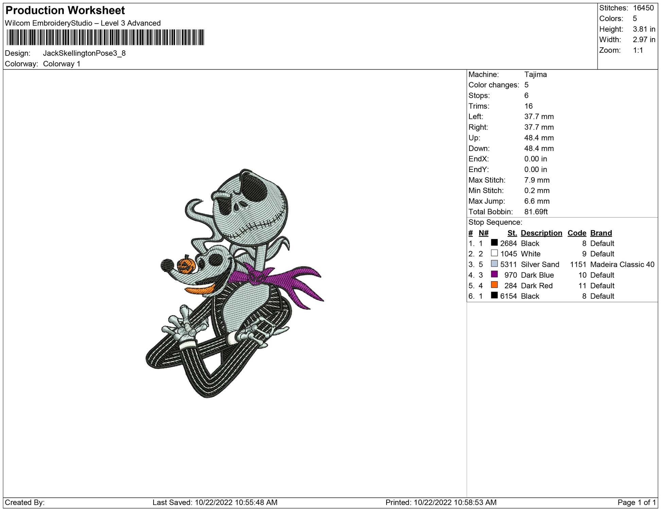661x509 pixels.
Task: Click the Last Saved timestamp
Action: coord(215,503)
